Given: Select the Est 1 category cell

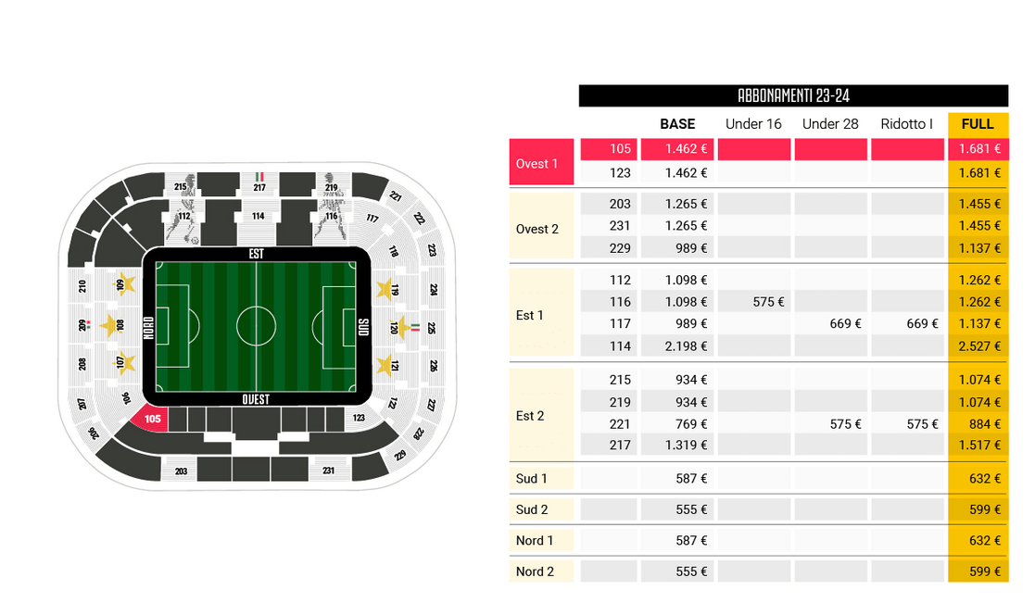Looking at the screenshot, I should click(x=541, y=313).
